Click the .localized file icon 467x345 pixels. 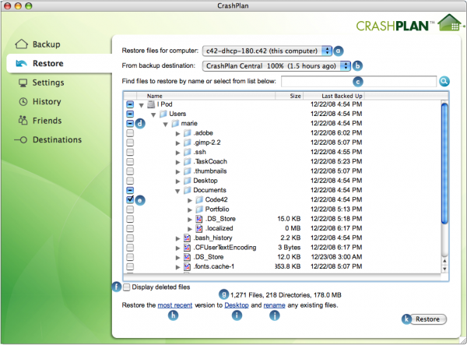[x=199, y=228]
